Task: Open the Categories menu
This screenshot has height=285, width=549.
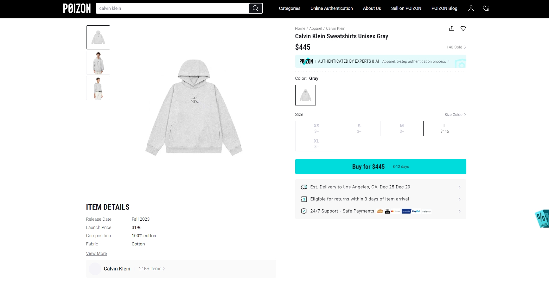Action: click(290, 8)
